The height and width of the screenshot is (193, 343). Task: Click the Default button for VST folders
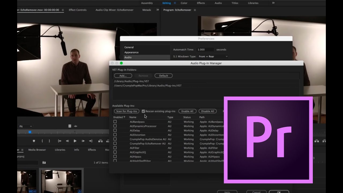pos(163,76)
